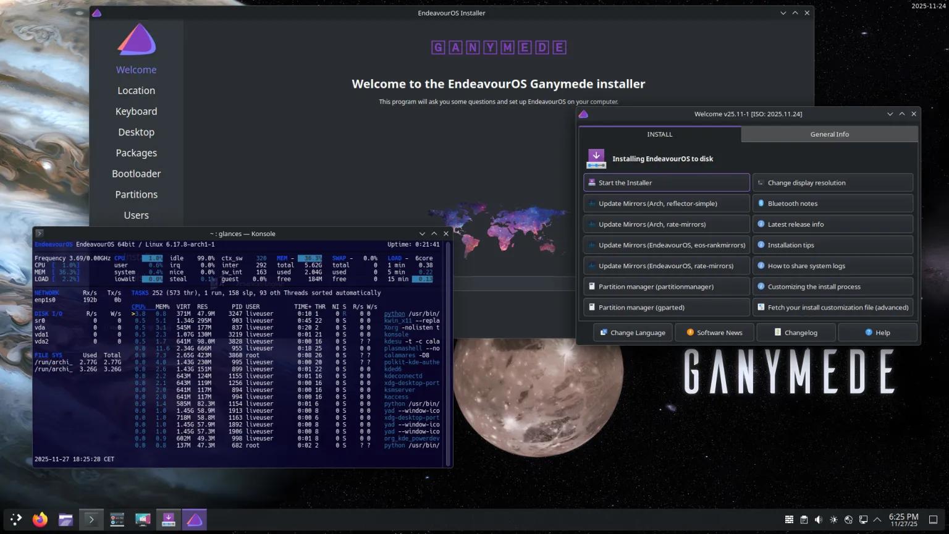Shade the Welcome window with its titlebar arrow
The image size is (949, 534).
[x=890, y=114]
